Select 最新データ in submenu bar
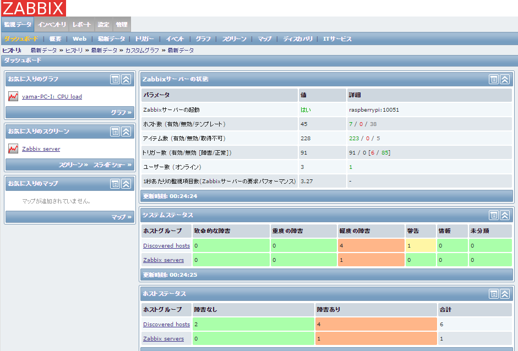The width and height of the screenshot is (518, 351). tap(111, 39)
